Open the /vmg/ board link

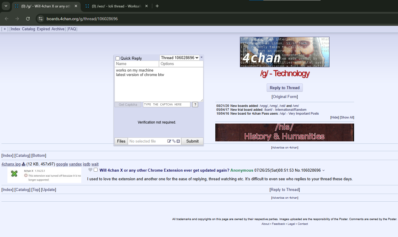tap(274, 106)
